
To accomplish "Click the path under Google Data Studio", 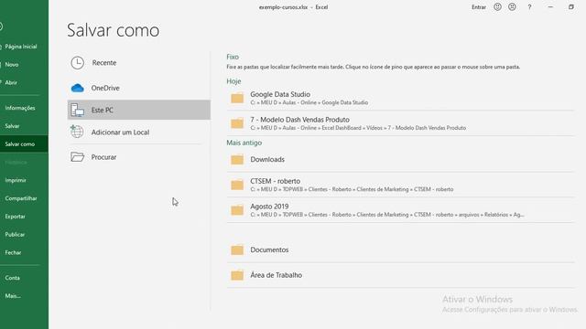I will coord(309,102).
